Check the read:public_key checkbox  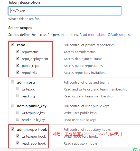pyautogui.click(x=18, y=119)
